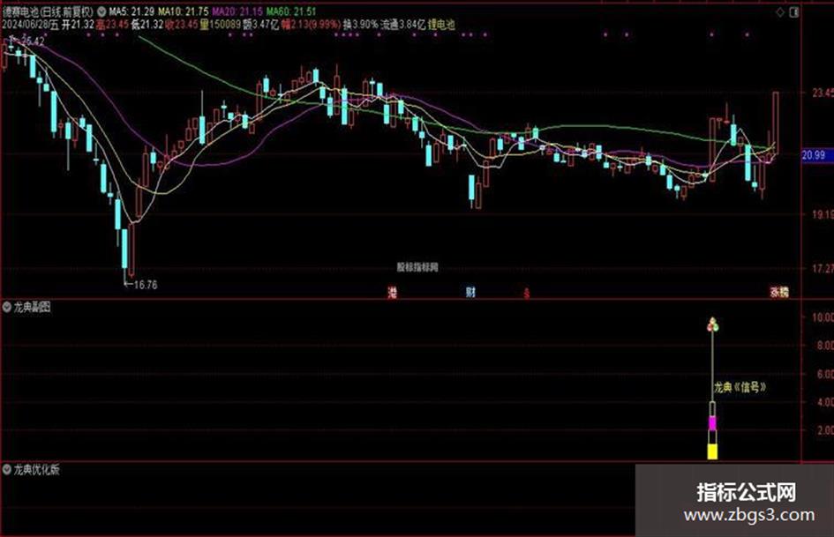Open the 龙典优化版 indicator dropdown

point(7,469)
